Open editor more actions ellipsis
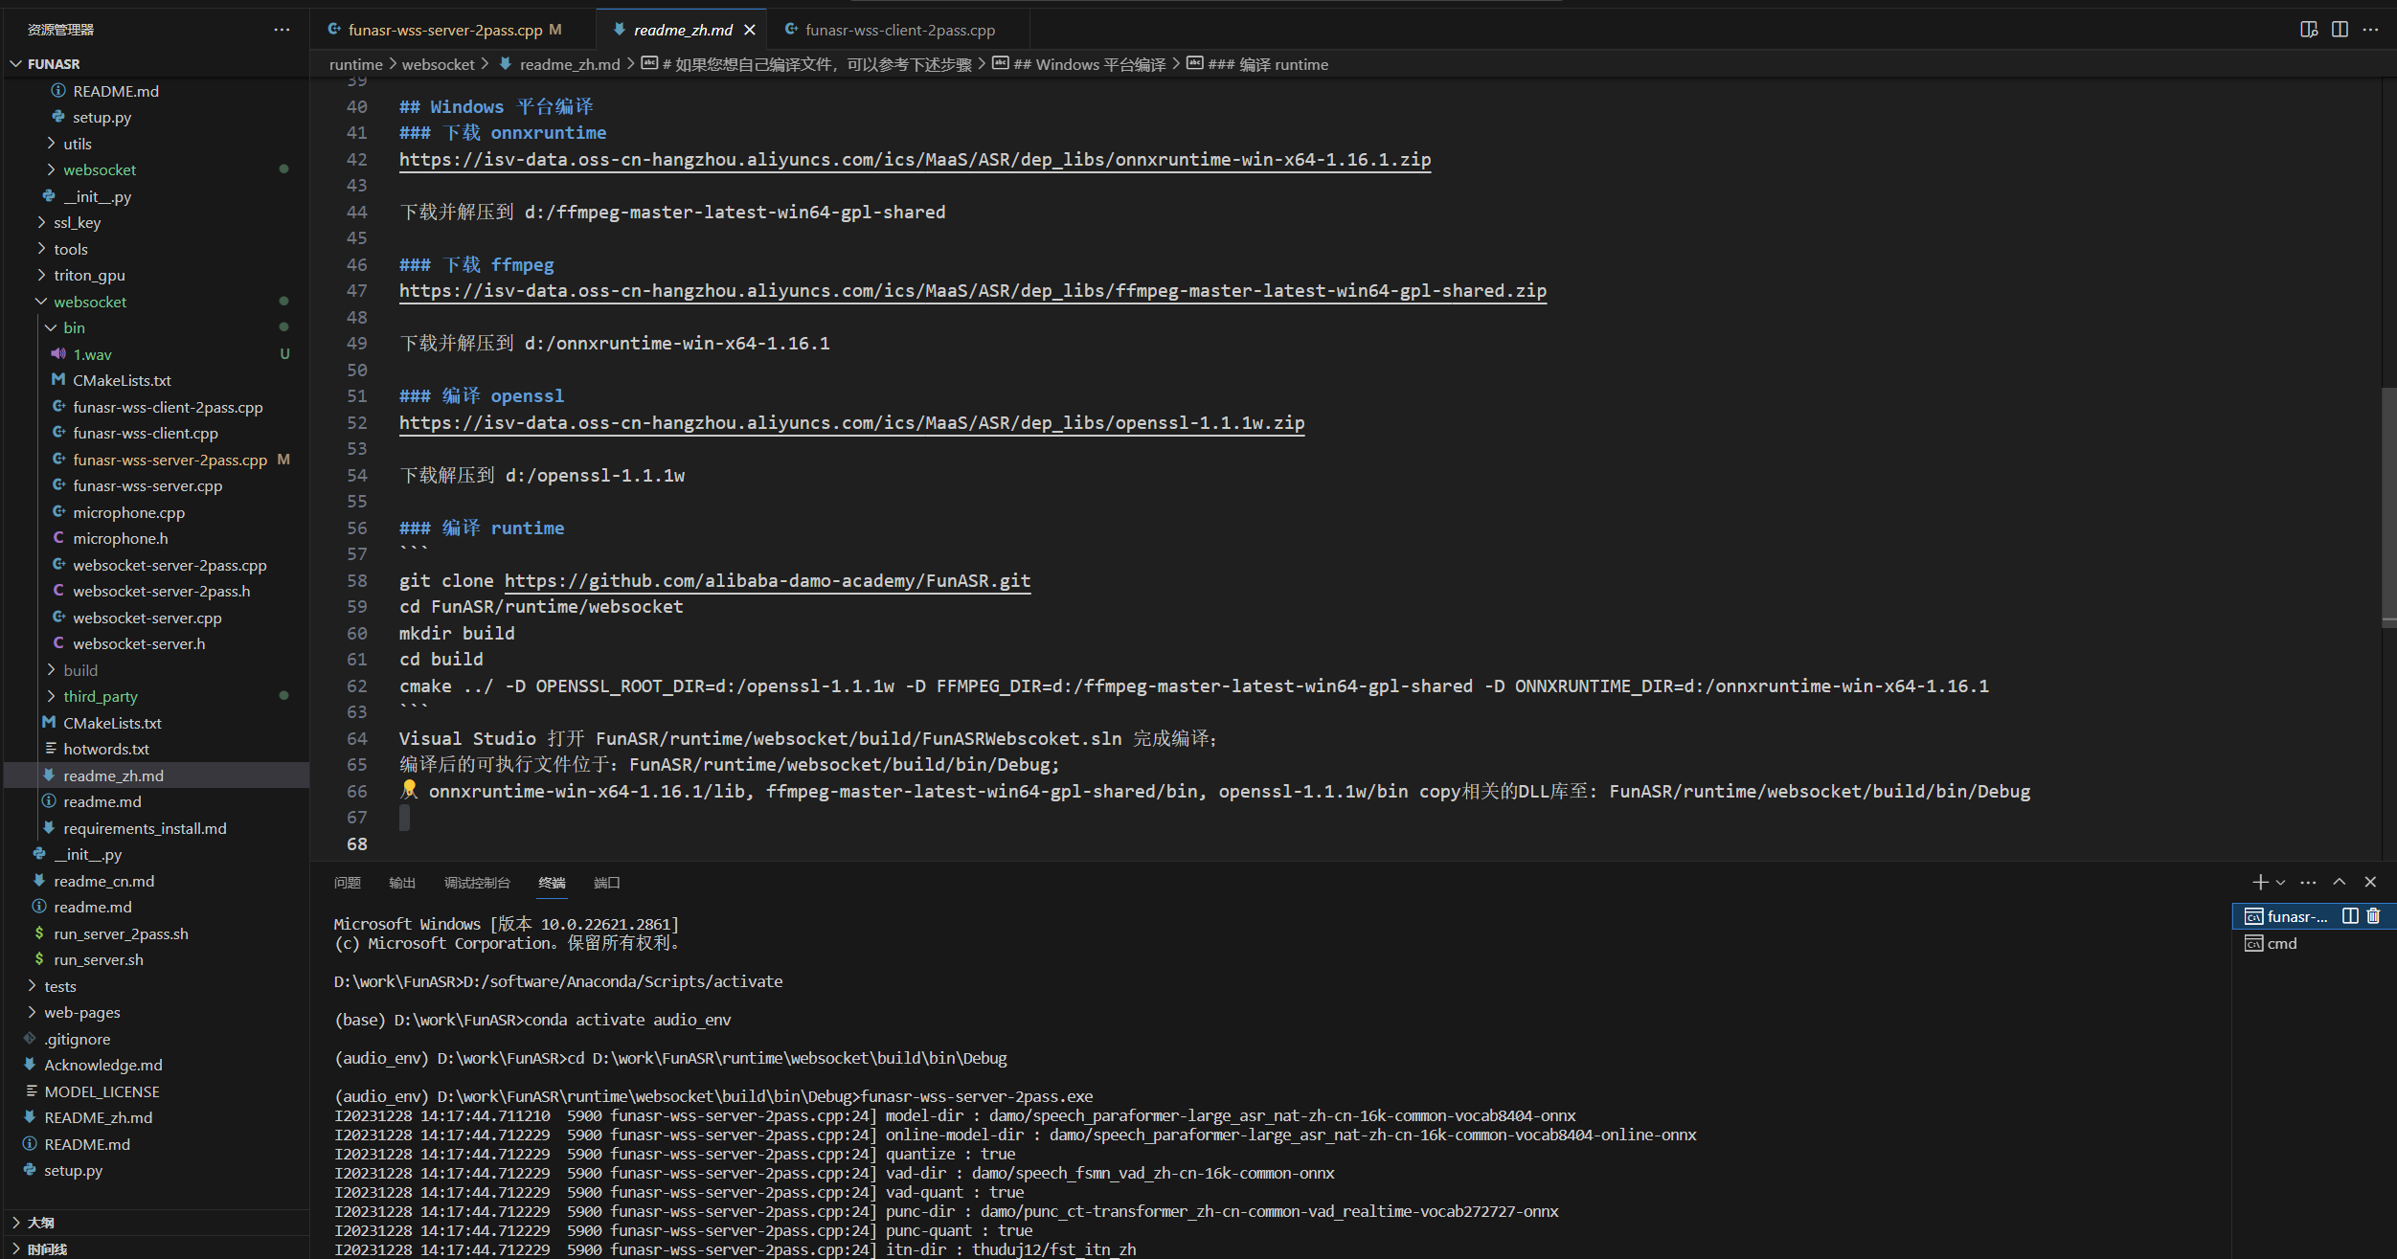Image resolution: width=2397 pixels, height=1259 pixels. pyautogui.click(x=2370, y=30)
